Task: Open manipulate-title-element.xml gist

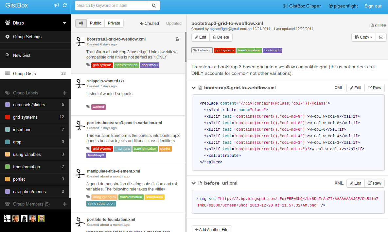Action: (114, 171)
